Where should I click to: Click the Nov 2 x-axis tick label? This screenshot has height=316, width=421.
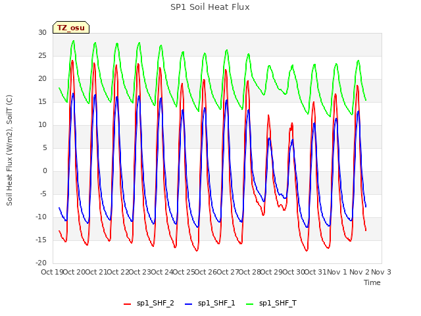[x=359, y=272]
